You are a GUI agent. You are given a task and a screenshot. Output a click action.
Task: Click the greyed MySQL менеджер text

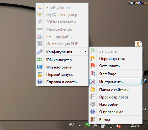(x=62, y=15)
